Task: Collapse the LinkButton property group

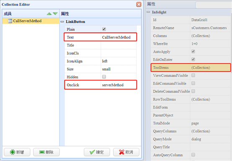Action: coord(62,22)
